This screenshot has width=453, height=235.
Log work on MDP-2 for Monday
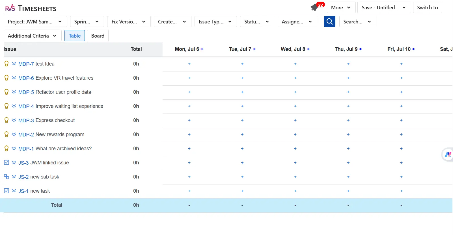tap(189, 134)
